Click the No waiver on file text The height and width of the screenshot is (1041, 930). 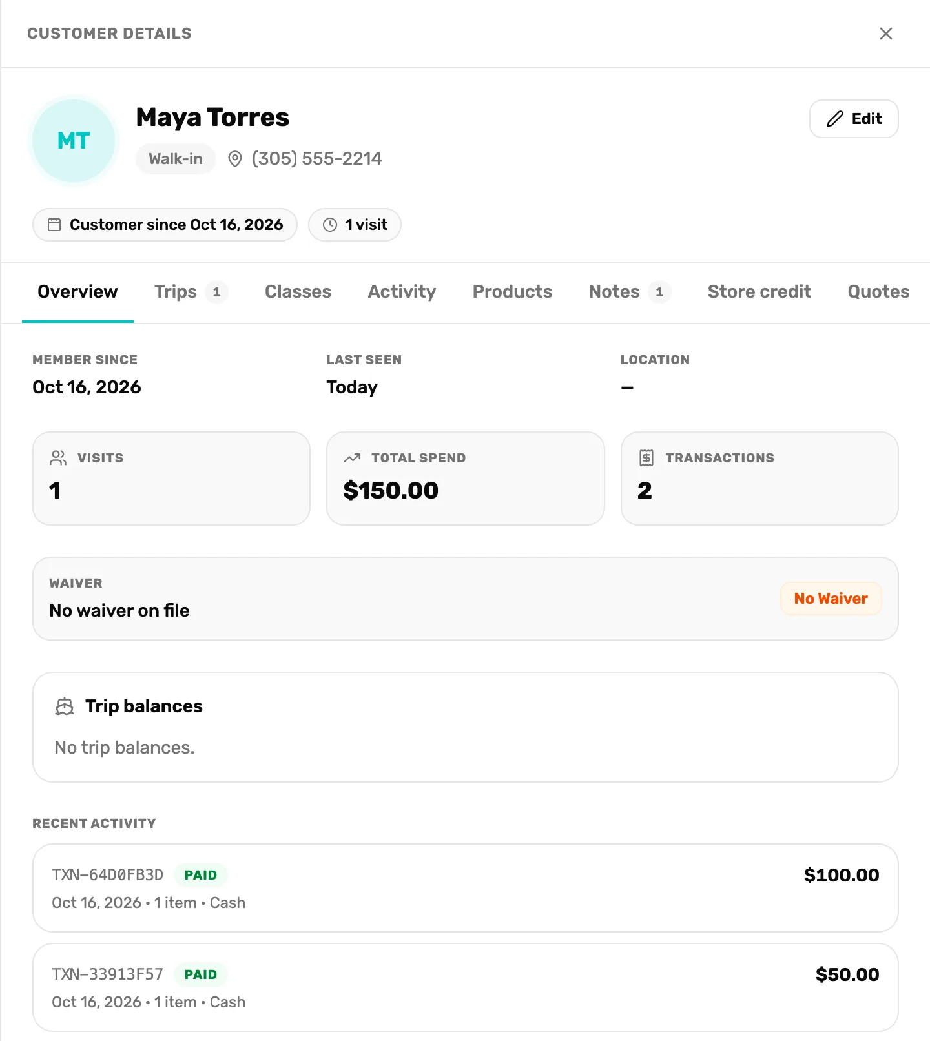point(119,611)
